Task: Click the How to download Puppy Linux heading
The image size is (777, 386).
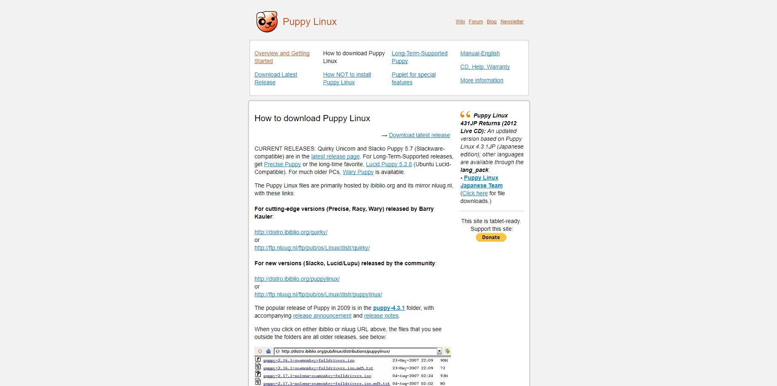Action: [312, 118]
